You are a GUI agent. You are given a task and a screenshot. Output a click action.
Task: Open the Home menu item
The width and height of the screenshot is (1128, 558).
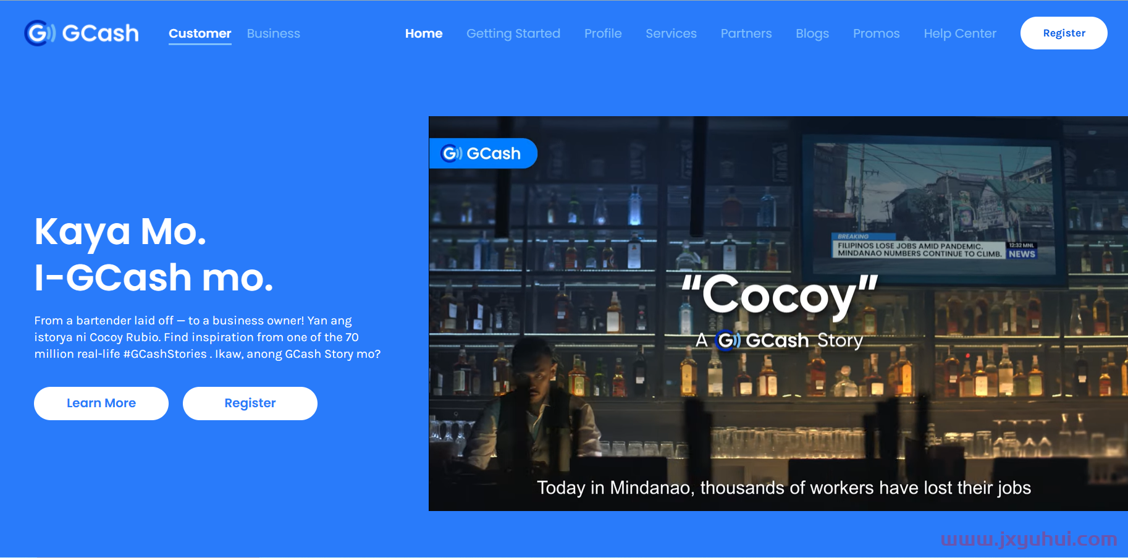click(424, 33)
